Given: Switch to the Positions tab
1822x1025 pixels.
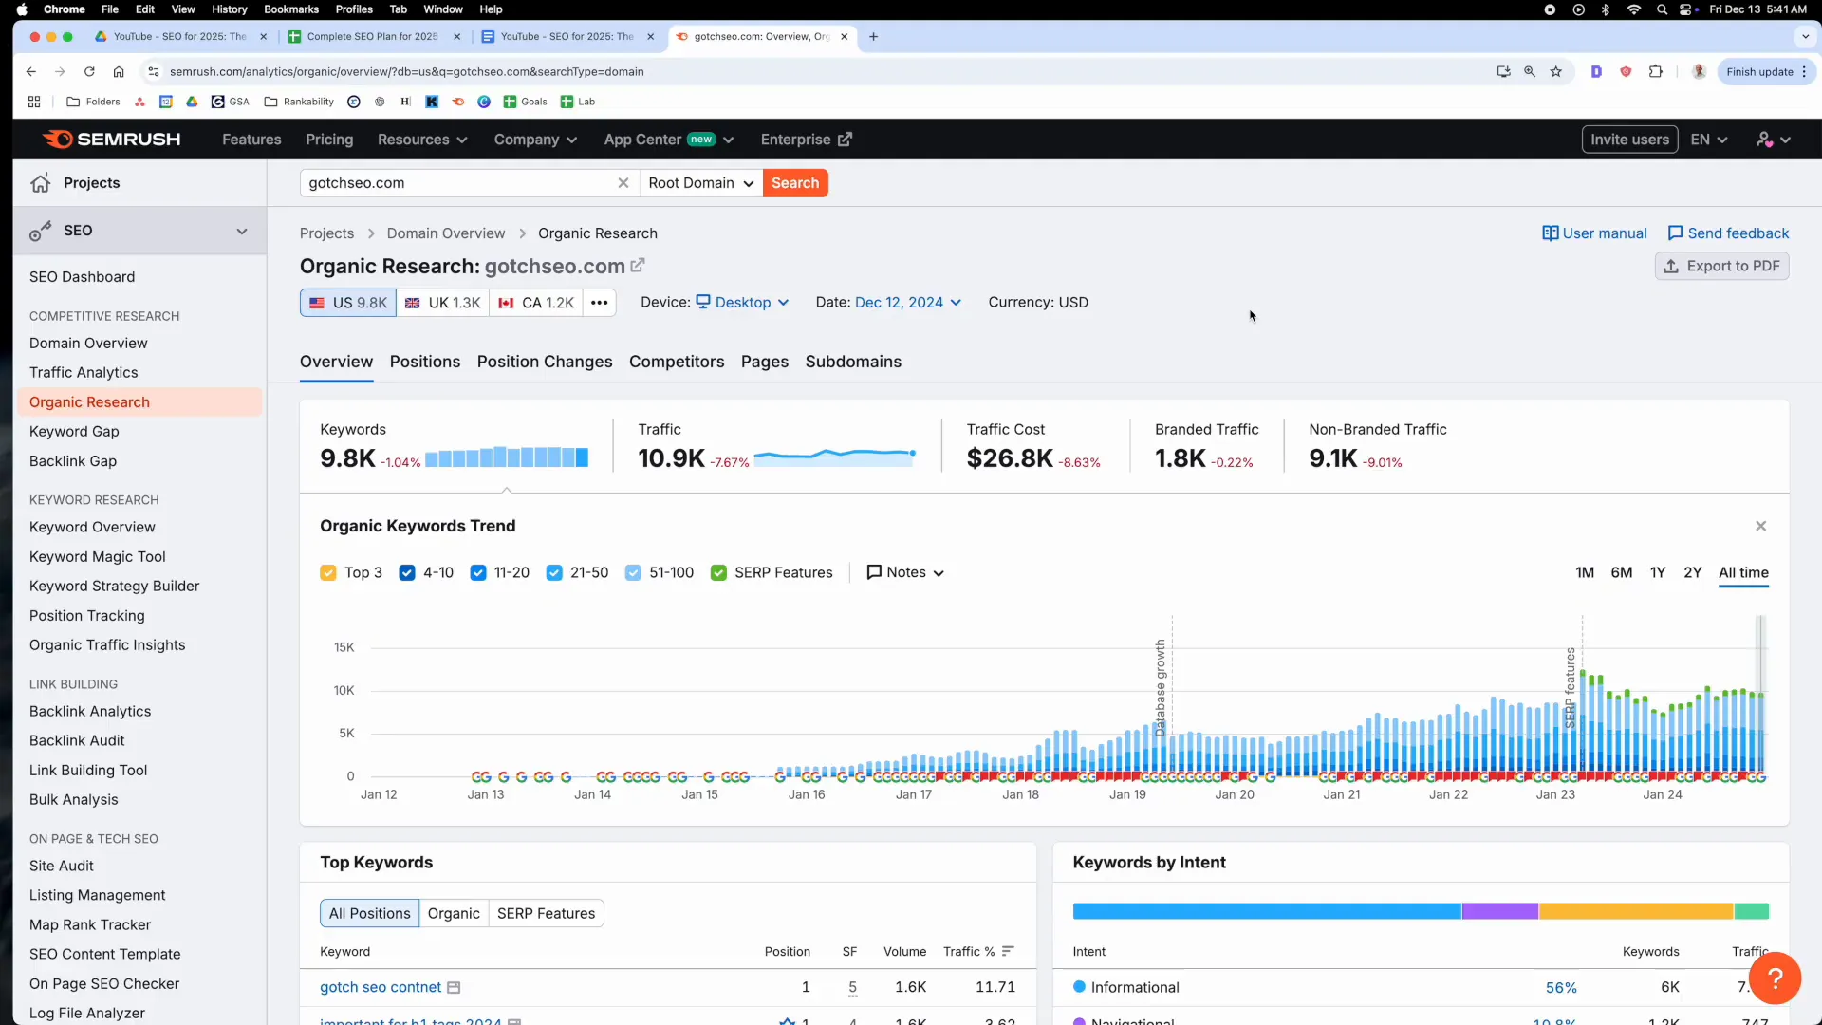Looking at the screenshot, I should pos(425,362).
